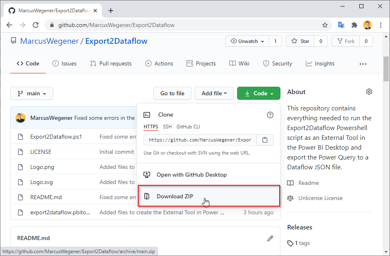Image resolution: width=390 pixels, height=256 pixels.
Task: Select the GitHub CLI clone option
Action: (x=188, y=127)
